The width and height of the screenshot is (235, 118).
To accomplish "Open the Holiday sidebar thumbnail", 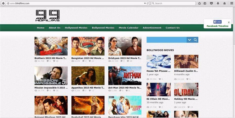I will (x=186, y=89).
